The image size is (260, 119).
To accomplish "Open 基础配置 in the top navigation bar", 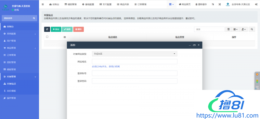I will tap(88, 5).
